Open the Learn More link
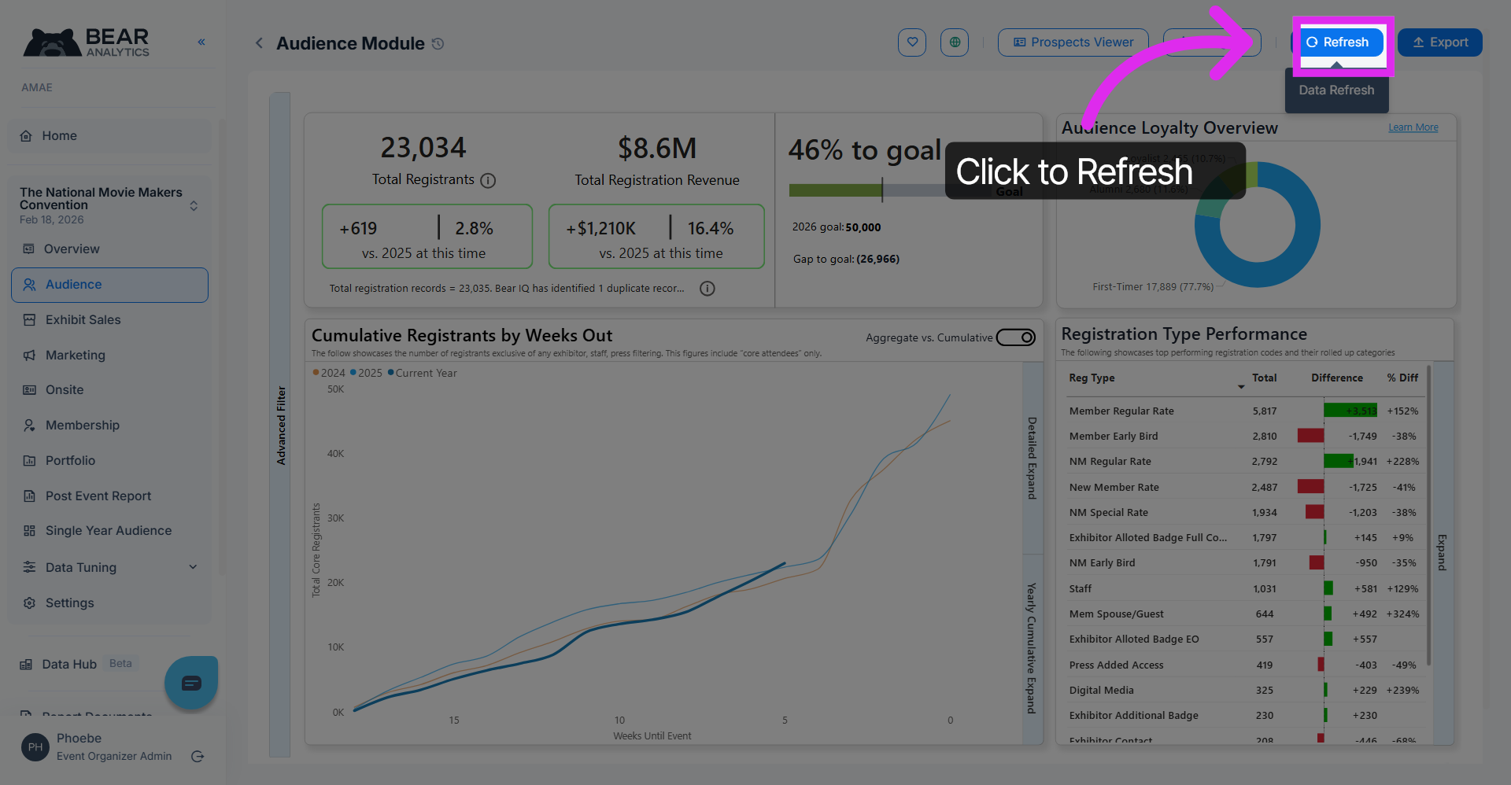 click(x=1413, y=127)
